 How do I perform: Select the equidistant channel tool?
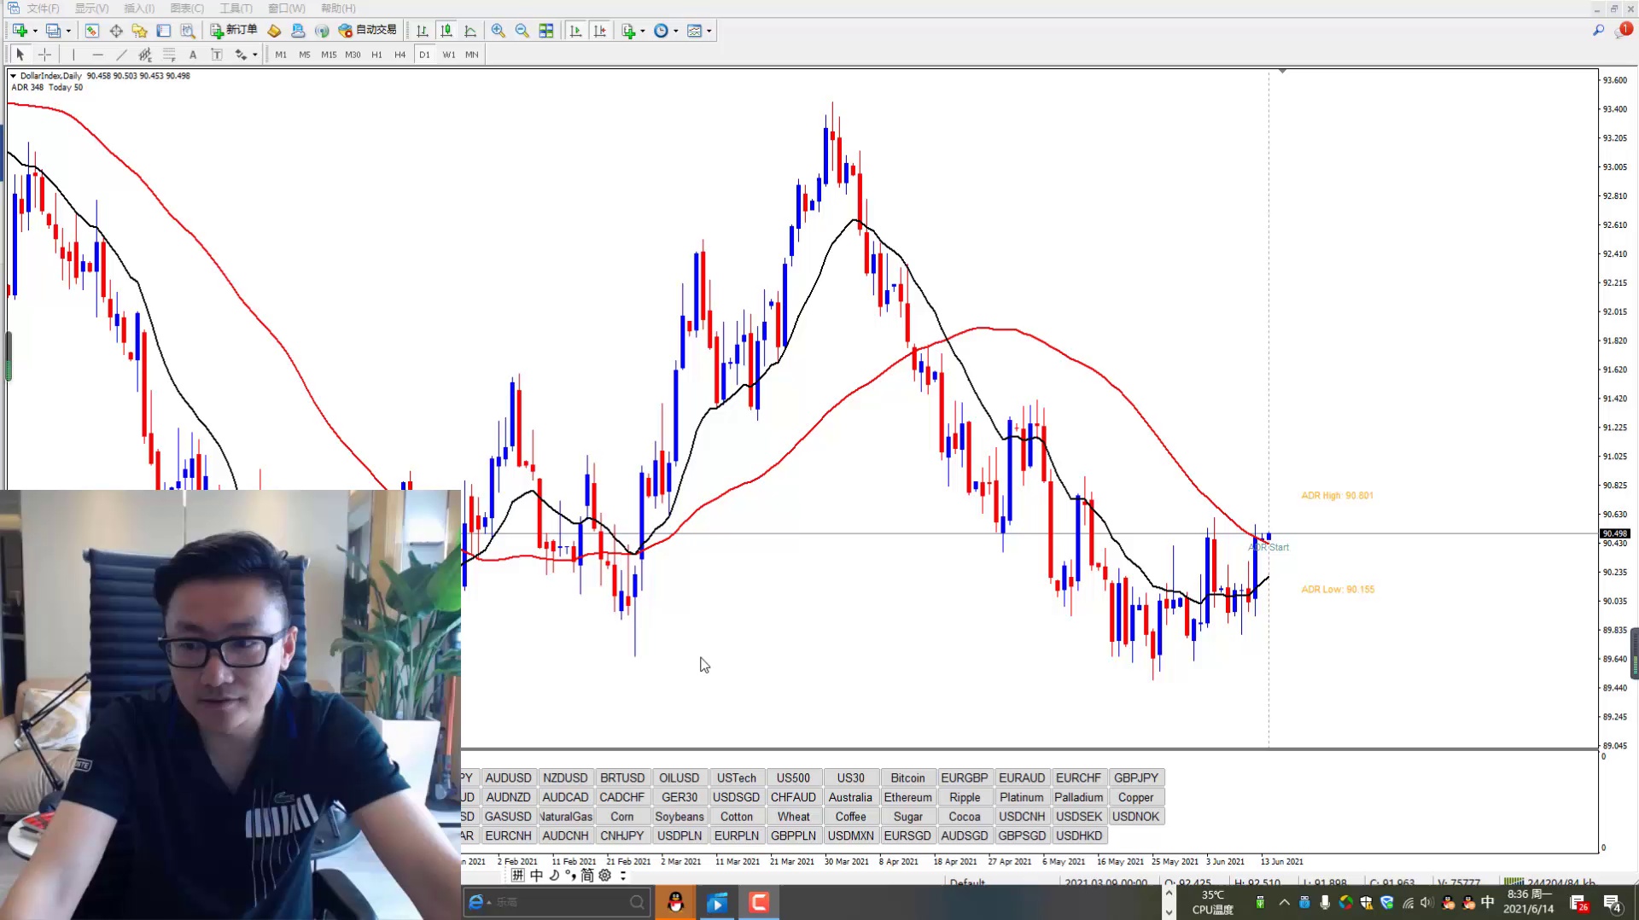[145, 55]
